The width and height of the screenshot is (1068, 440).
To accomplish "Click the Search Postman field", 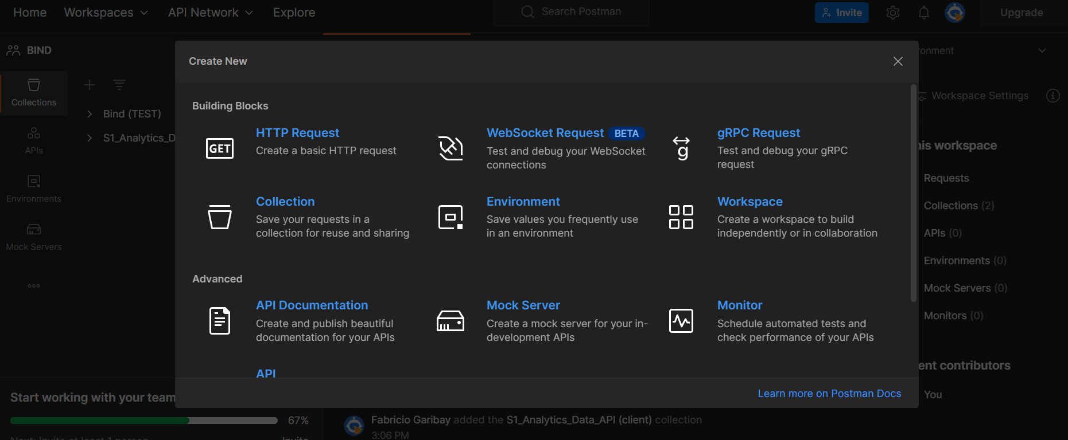I will [572, 12].
